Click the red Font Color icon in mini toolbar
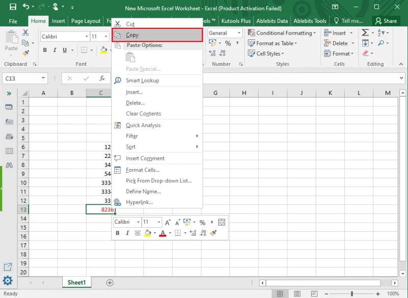Image resolution: width=408 pixels, height=298 pixels. pos(163,233)
